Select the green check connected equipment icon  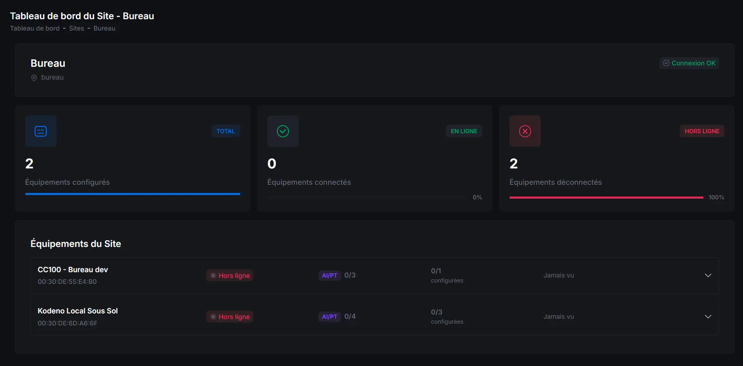(x=283, y=131)
